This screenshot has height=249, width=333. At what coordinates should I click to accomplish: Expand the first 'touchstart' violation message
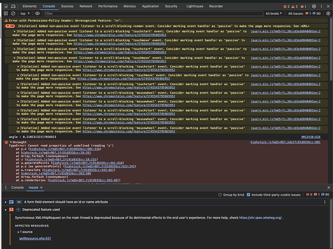(x=14, y=31)
